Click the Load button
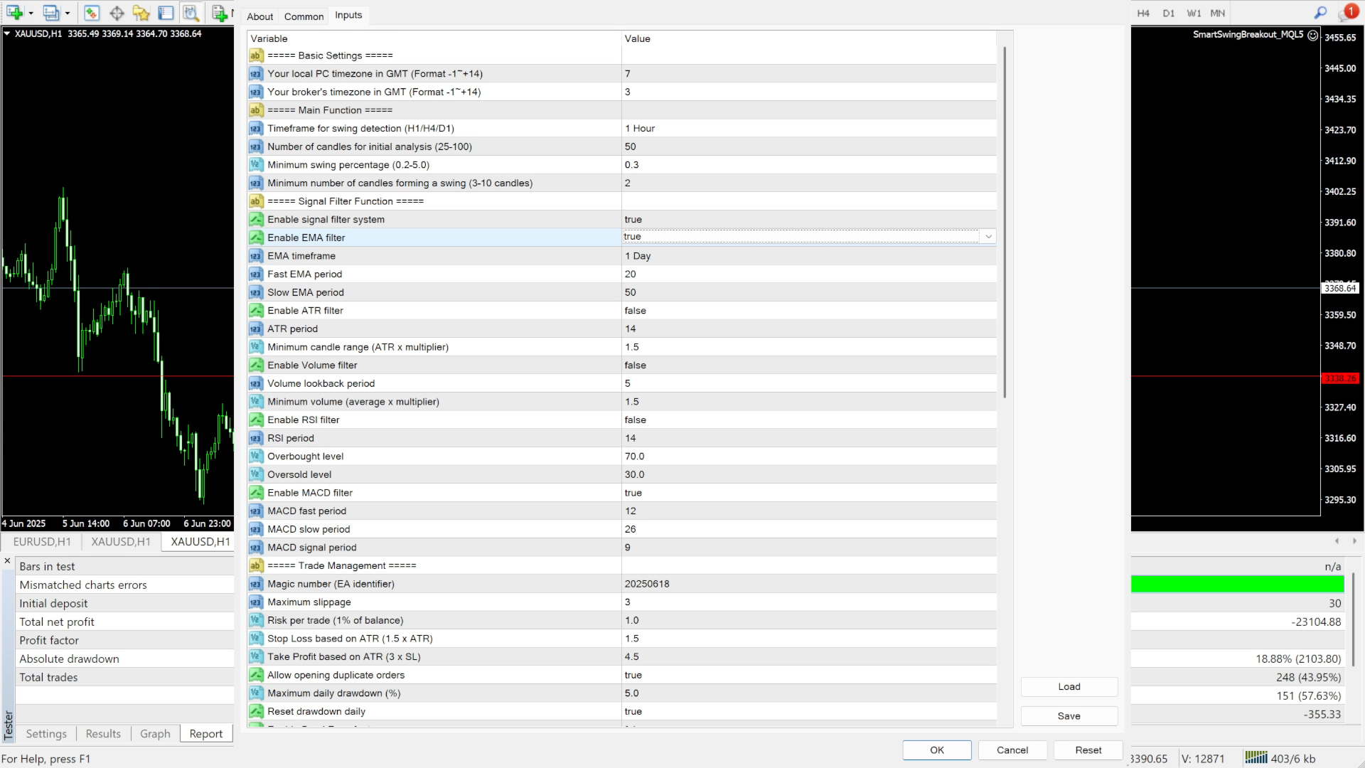 (1069, 687)
